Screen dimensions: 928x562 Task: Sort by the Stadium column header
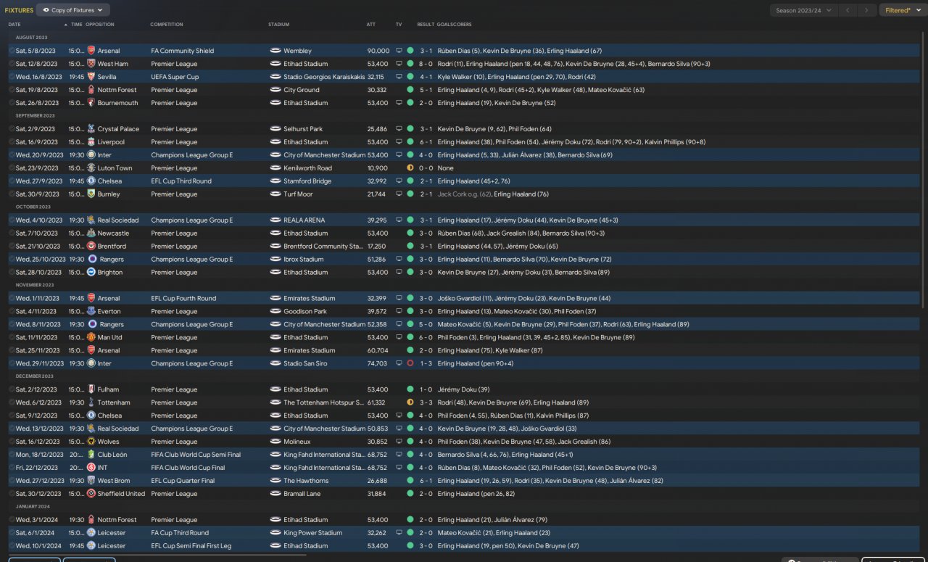coord(278,25)
